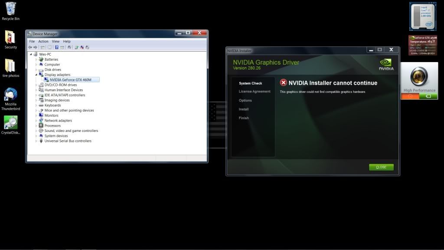Select Sound, video and game controllers
This screenshot has height=250, width=444.
click(x=71, y=131)
